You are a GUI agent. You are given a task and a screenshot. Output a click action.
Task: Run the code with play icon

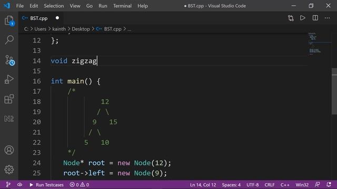303,18
